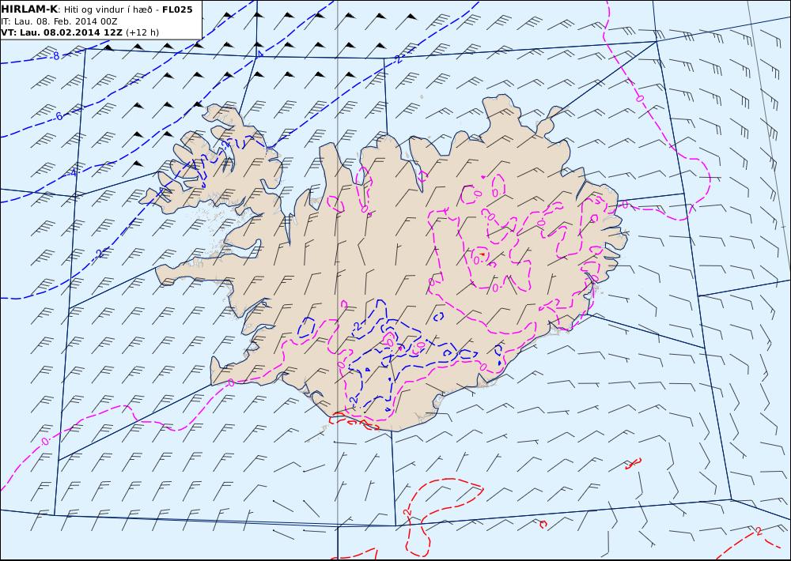Viewport: 791px width, 561px height.
Task: Click the blue -8 isotherm label
Action: (55, 56)
